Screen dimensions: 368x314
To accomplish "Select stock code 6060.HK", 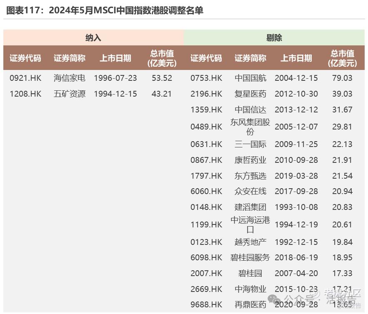I will pos(206,191).
